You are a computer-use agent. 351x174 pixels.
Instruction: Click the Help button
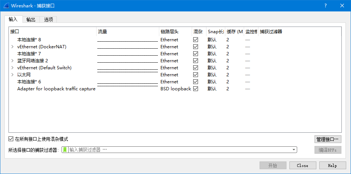pos(333,166)
